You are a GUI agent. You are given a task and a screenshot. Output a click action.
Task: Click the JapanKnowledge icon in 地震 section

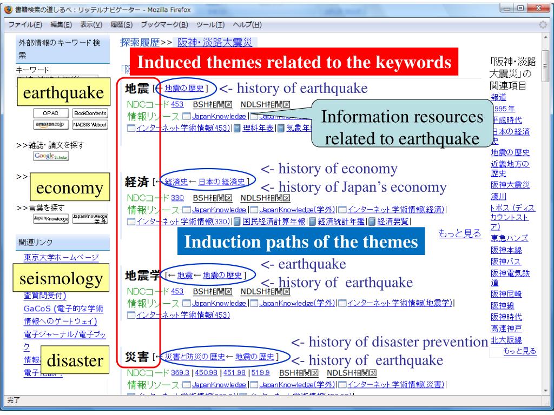pyautogui.click(x=187, y=117)
